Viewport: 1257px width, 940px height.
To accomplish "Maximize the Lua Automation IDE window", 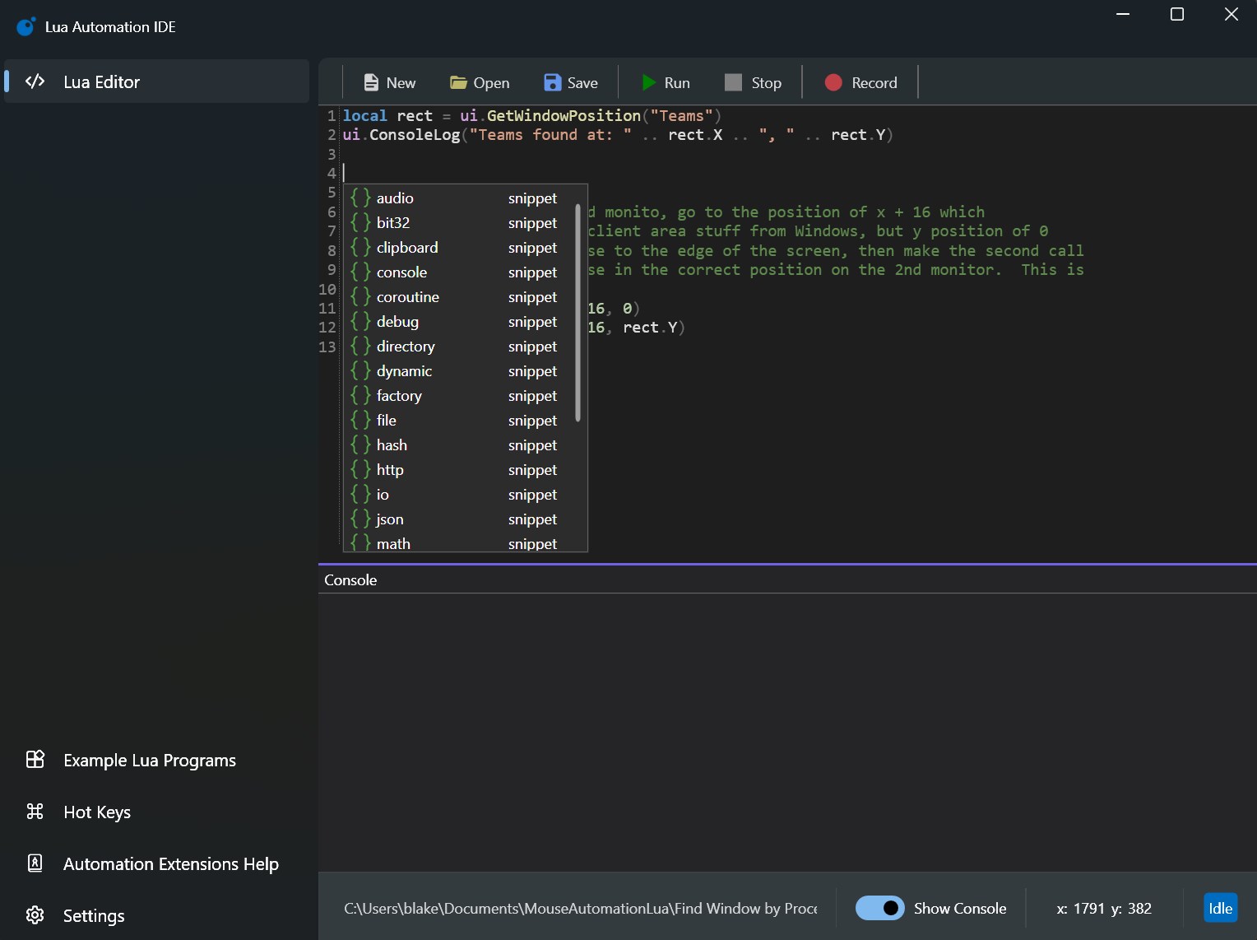I will click(1177, 14).
